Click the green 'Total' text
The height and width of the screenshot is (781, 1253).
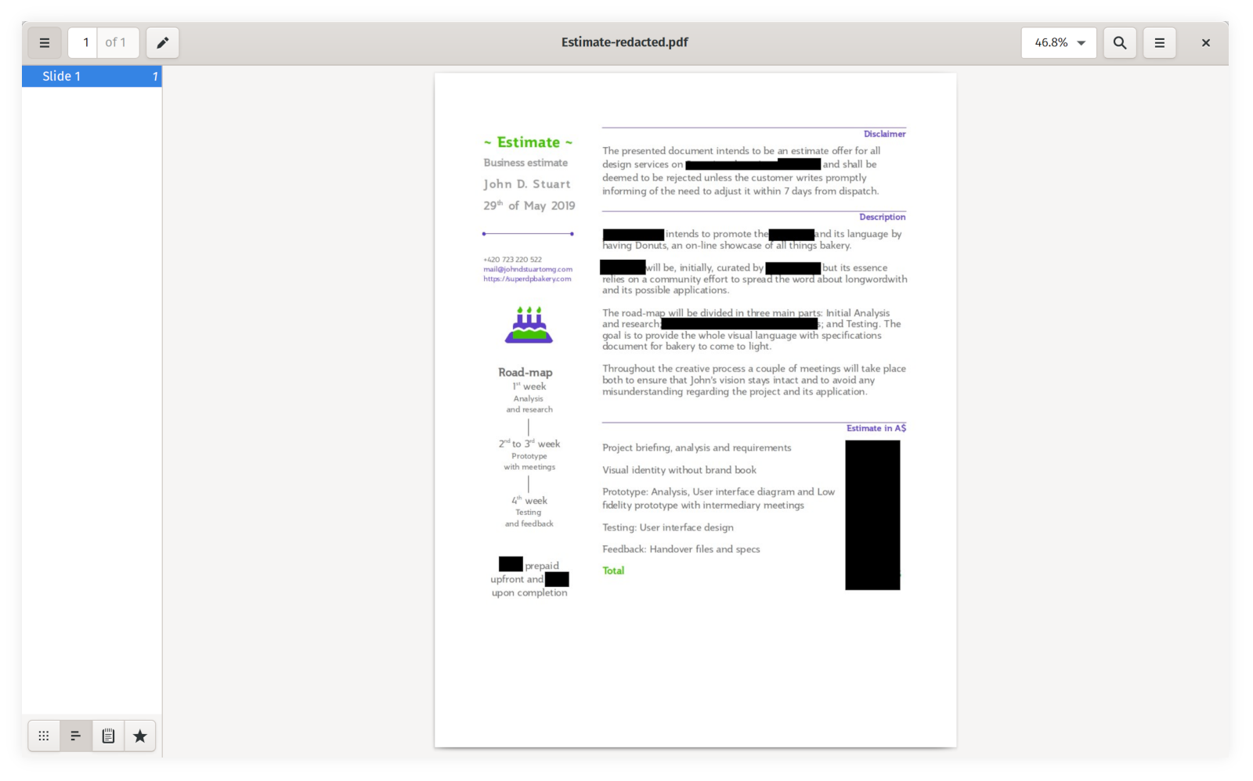tap(613, 570)
